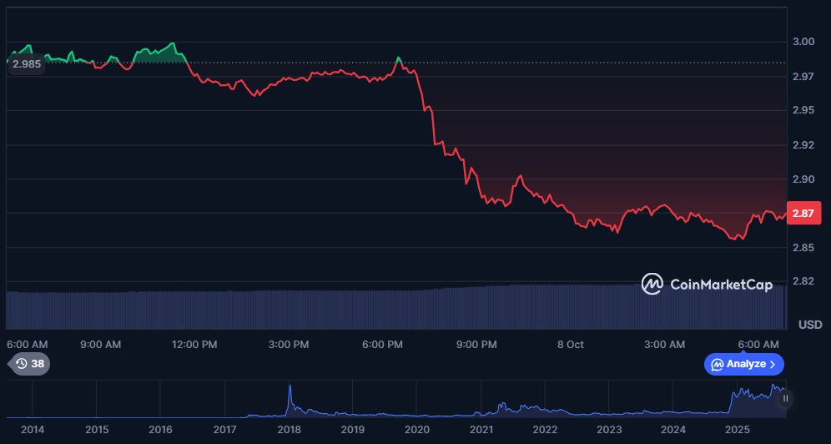Viewport: 831px width, 444px height.
Task: Click the Analyze button
Action: (745, 364)
